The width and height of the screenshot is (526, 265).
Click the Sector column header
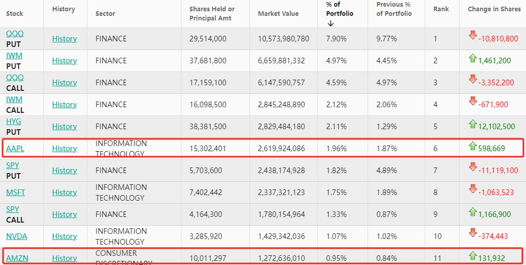[105, 13]
